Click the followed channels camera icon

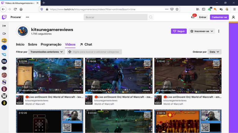pyautogui.click(x=4, y=33)
